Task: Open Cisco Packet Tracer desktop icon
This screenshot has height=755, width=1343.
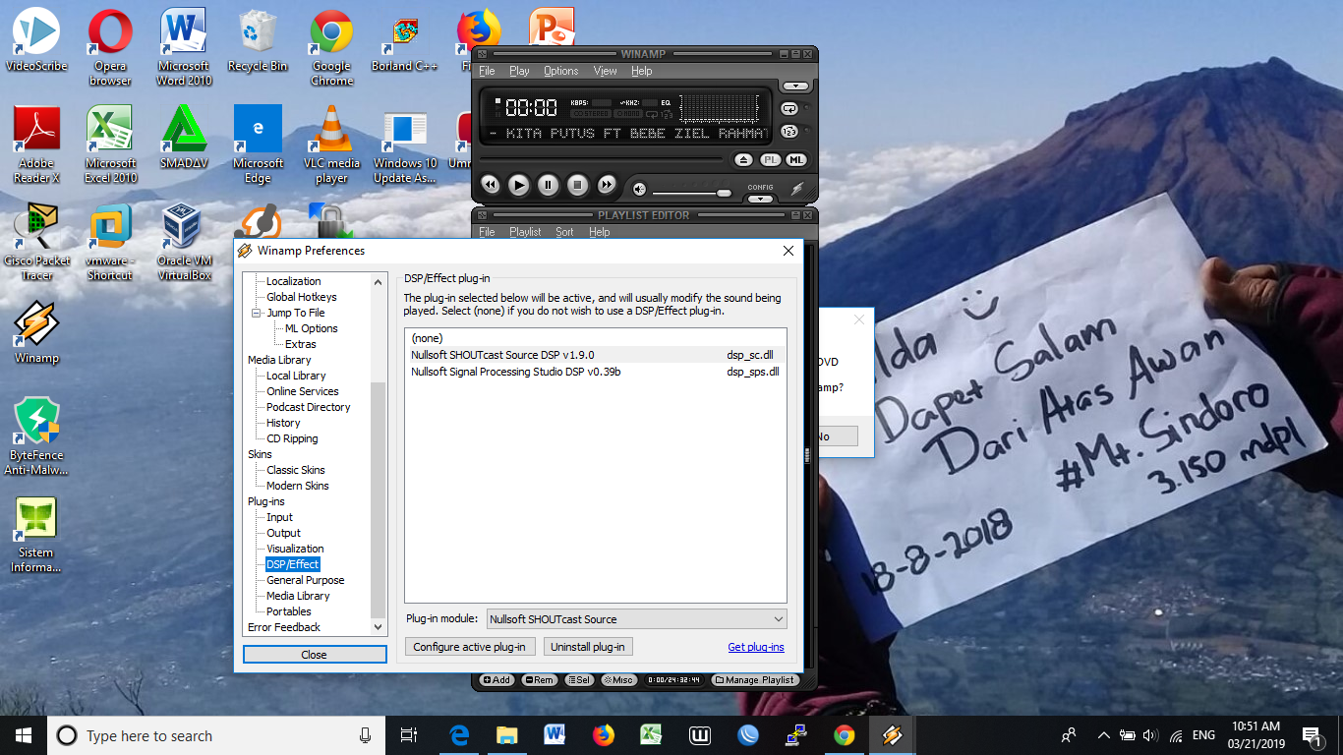Action: (36, 241)
